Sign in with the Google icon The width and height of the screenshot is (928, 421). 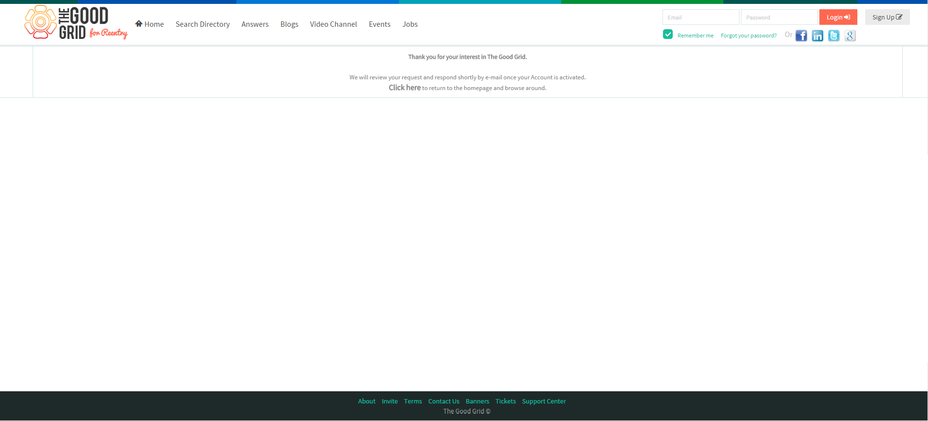click(850, 36)
